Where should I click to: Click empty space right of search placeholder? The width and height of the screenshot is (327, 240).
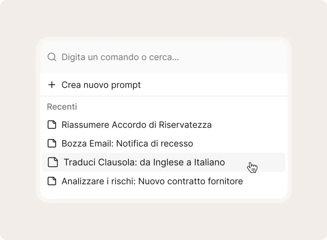point(233,57)
